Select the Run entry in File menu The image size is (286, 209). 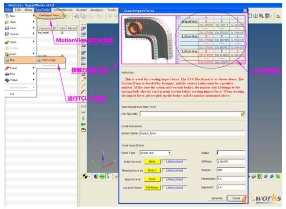[x=20, y=60]
